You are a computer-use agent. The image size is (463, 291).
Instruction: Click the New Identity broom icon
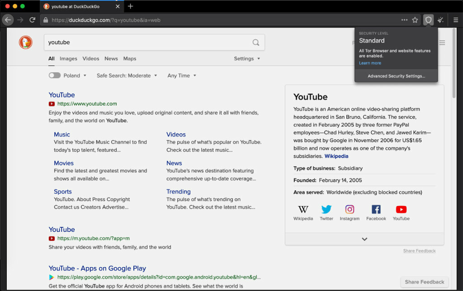[440, 20]
